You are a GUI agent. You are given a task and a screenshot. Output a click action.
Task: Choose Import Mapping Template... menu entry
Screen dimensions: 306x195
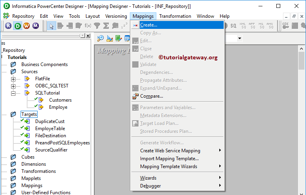coord(177,159)
